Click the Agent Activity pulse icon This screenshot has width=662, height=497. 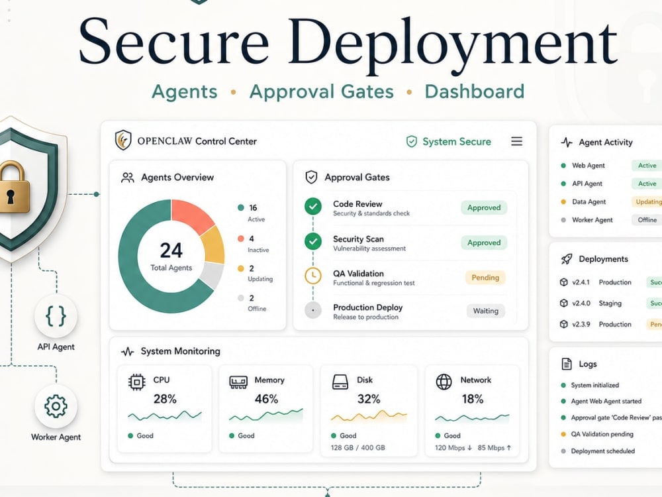tap(567, 142)
